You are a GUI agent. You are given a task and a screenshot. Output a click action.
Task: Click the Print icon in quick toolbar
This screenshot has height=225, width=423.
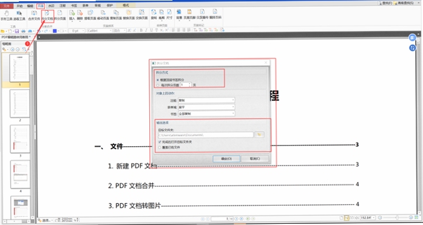pyautogui.click(x=24, y=31)
